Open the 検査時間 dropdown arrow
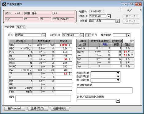This screenshot has width=144, height=114. (128, 35)
